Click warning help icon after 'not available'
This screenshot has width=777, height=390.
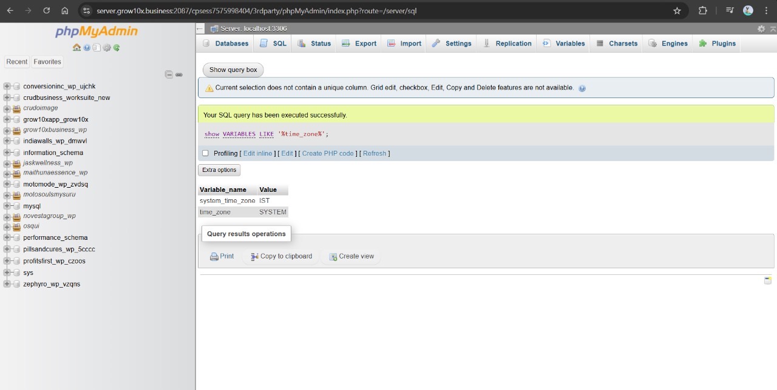(x=582, y=88)
